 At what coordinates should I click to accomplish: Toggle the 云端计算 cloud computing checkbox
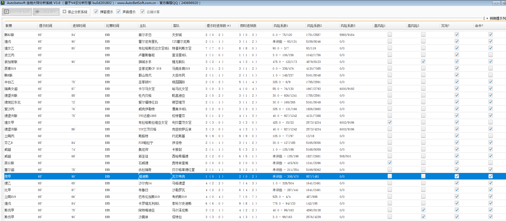(142, 12)
